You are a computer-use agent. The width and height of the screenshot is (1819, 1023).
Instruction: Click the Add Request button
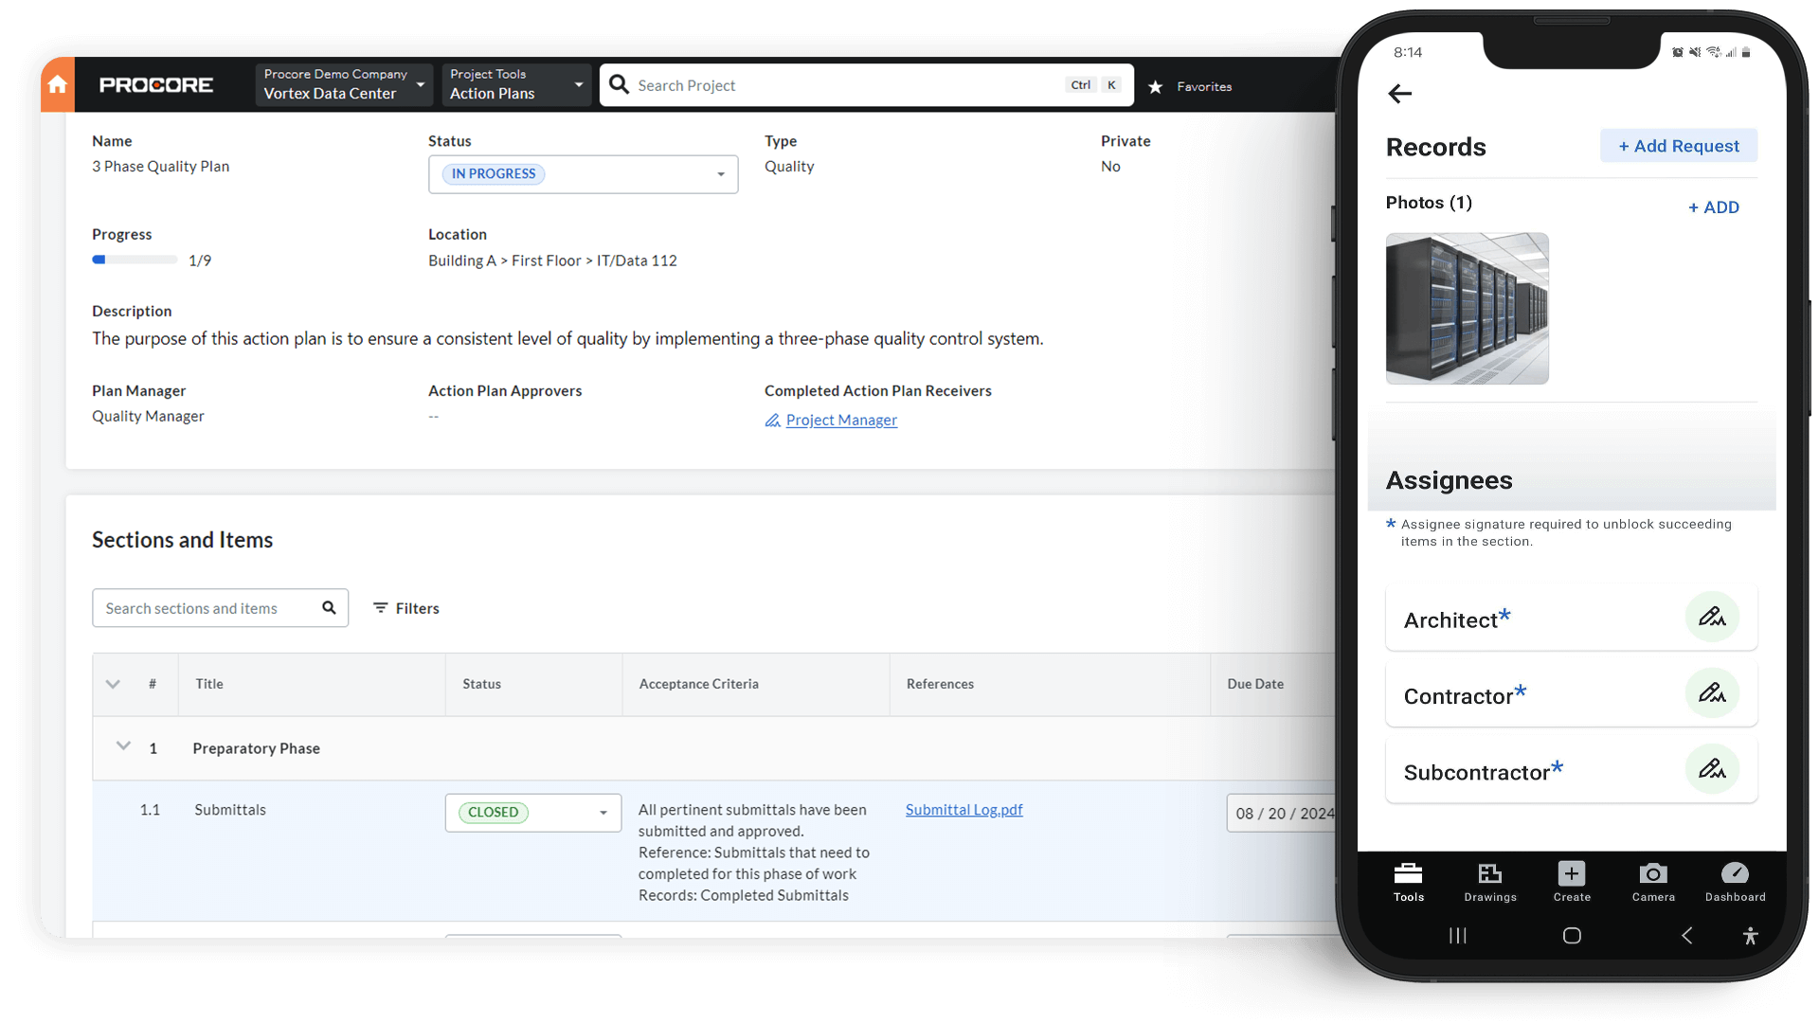point(1675,146)
